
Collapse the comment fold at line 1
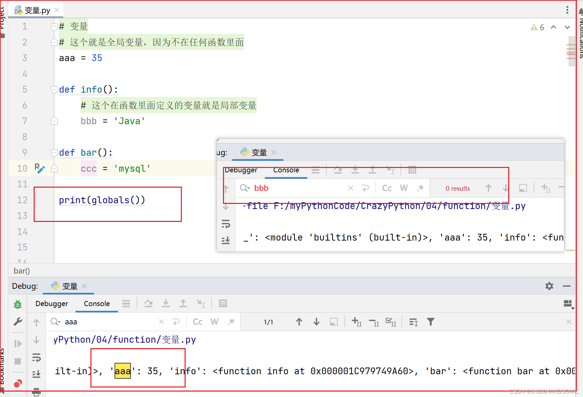(54, 26)
